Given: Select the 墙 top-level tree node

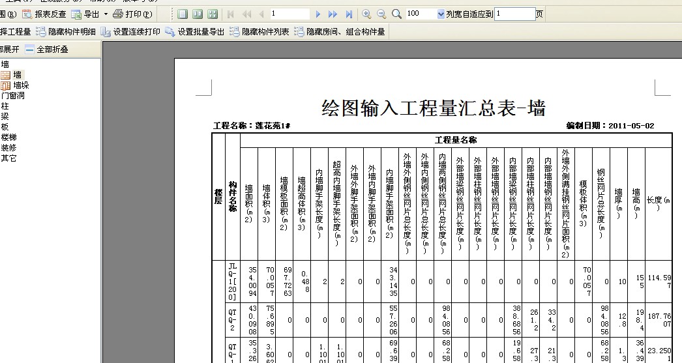Looking at the screenshot, I should (x=5, y=65).
